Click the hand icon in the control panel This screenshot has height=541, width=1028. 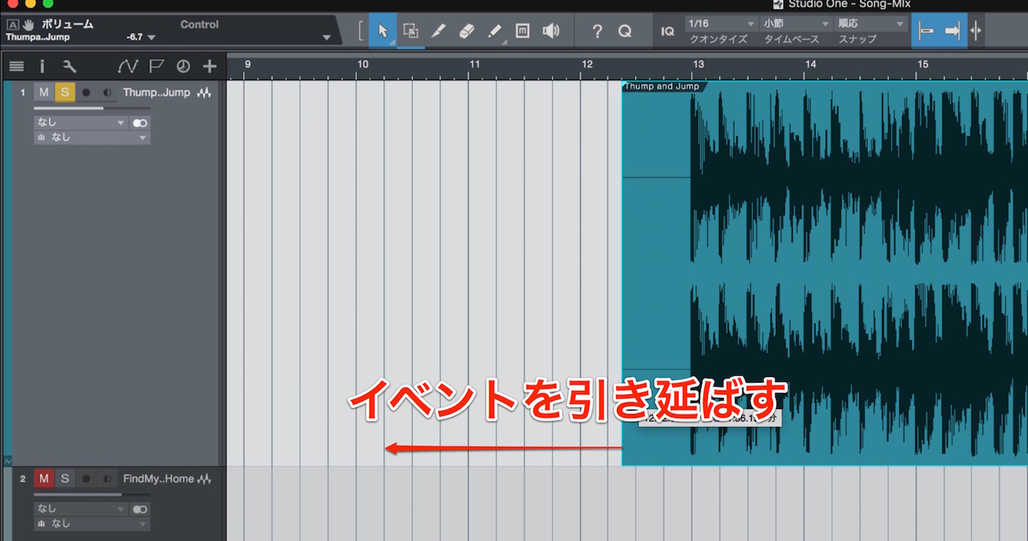pyautogui.click(x=28, y=24)
